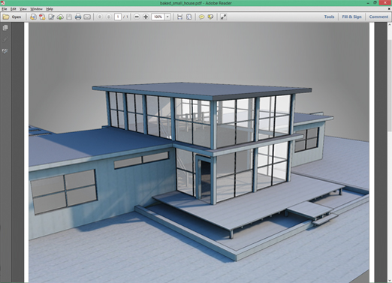The image size is (392, 283).
Task: Open the zoom percentage dropdown arrow
Action: (x=167, y=17)
